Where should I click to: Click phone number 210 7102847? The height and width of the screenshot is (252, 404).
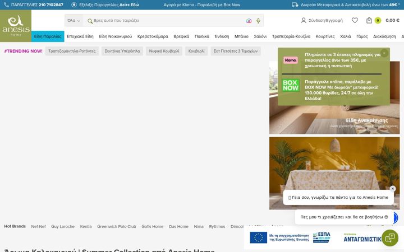coord(50,4)
